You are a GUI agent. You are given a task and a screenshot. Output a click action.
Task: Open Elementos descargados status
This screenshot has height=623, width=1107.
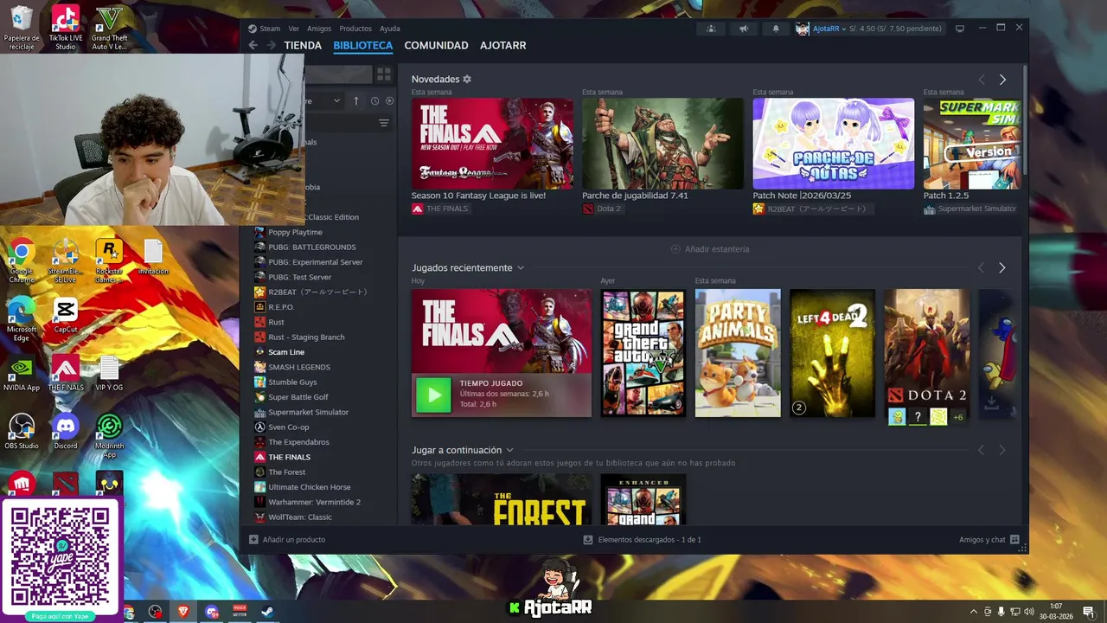point(643,540)
